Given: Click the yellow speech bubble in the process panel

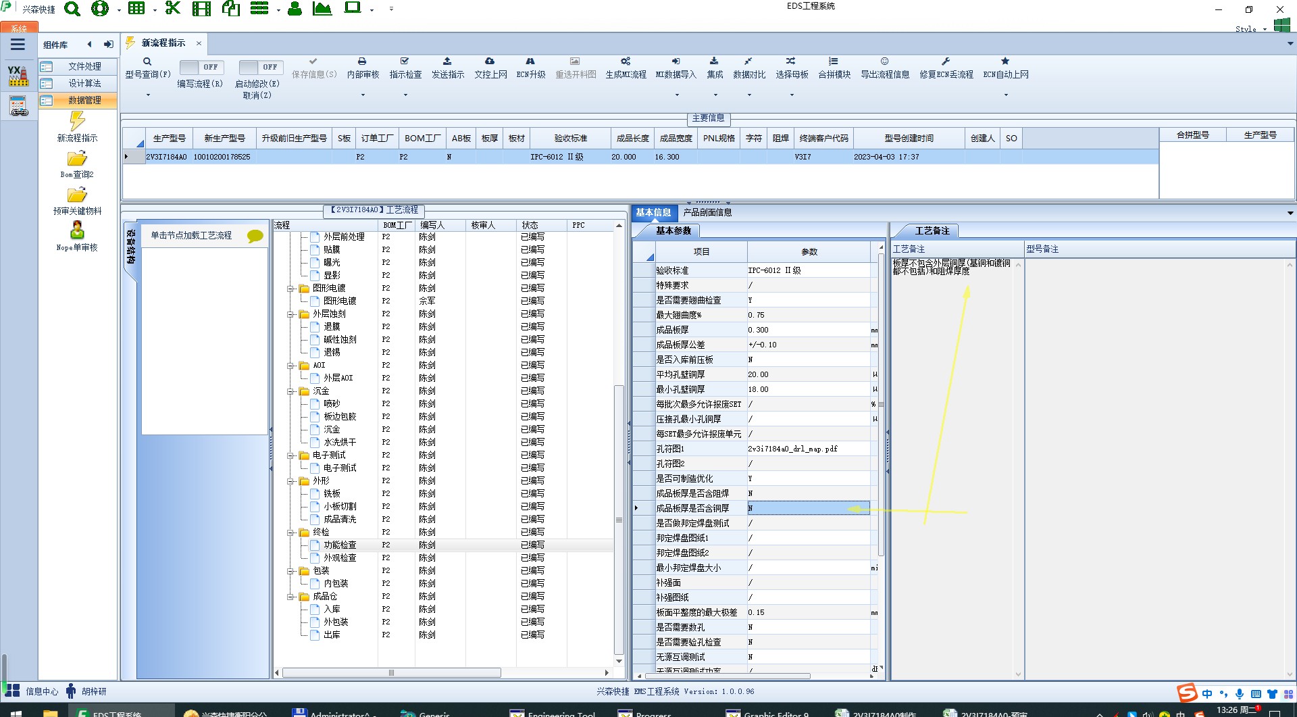Looking at the screenshot, I should pyautogui.click(x=255, y=236).
